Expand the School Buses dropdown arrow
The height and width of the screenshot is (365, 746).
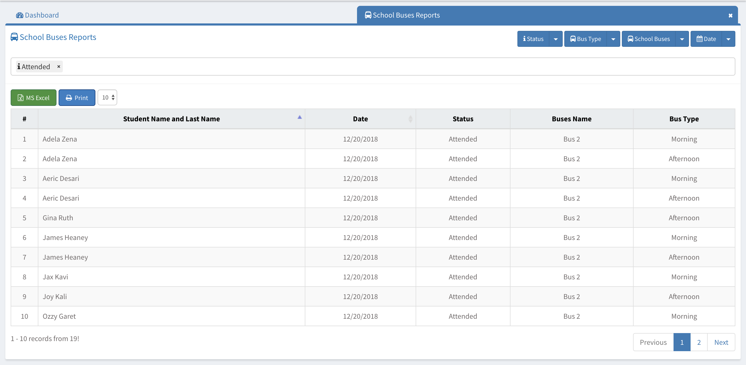point(682,39)
